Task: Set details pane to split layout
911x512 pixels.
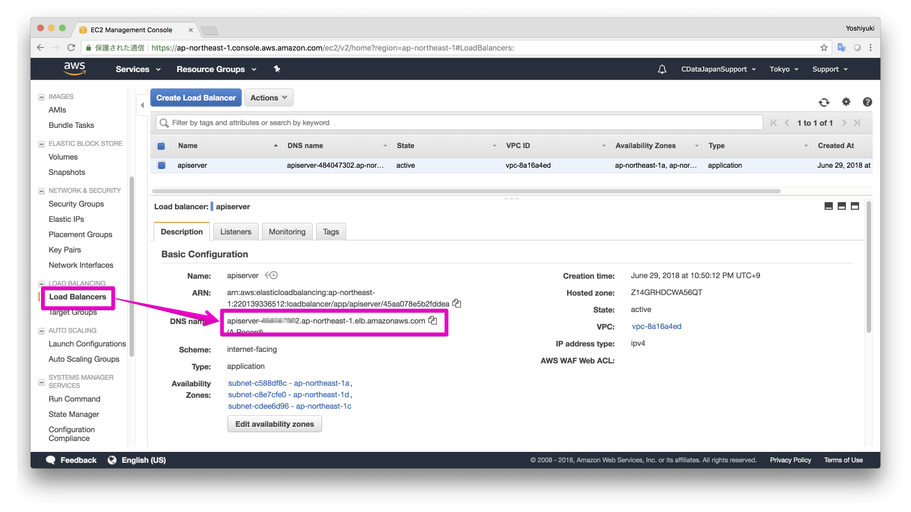Action: [842, 206]
